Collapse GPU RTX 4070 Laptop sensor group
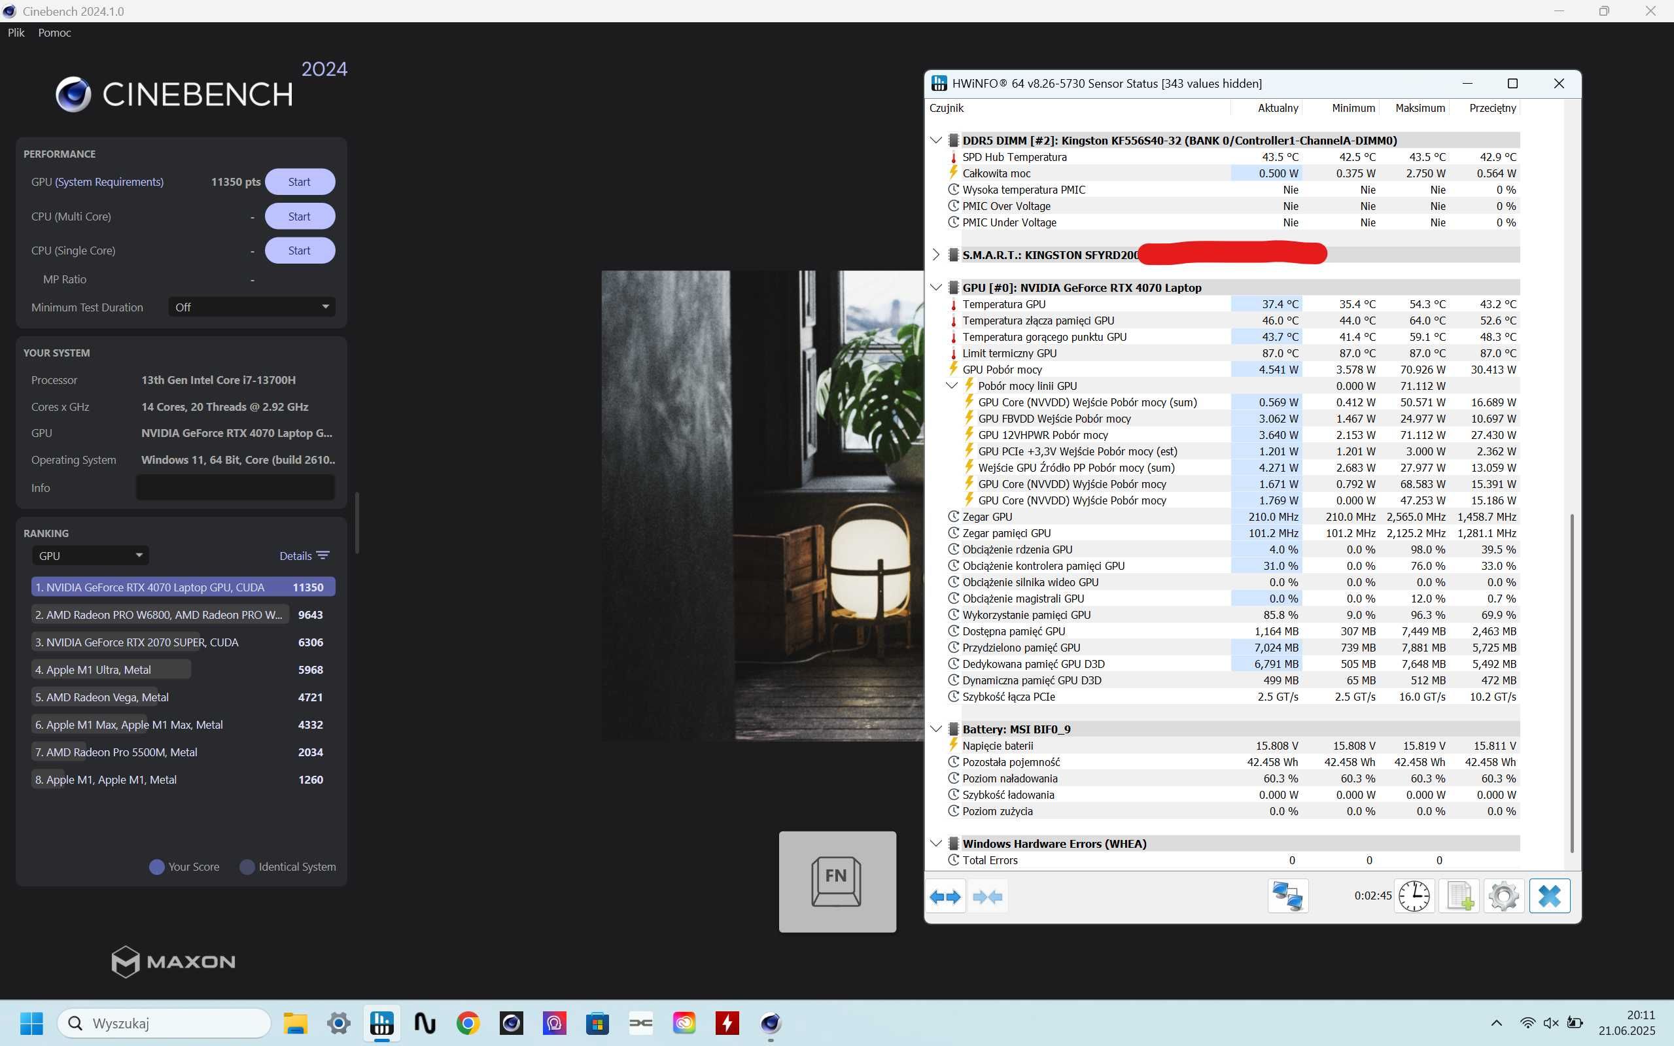The image size is (1674, 1046). pos(936,288)
